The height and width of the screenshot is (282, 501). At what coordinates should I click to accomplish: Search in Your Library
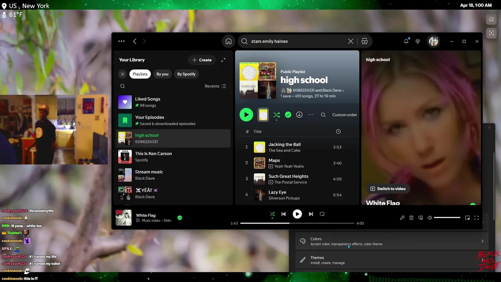(x=123, y=86)
